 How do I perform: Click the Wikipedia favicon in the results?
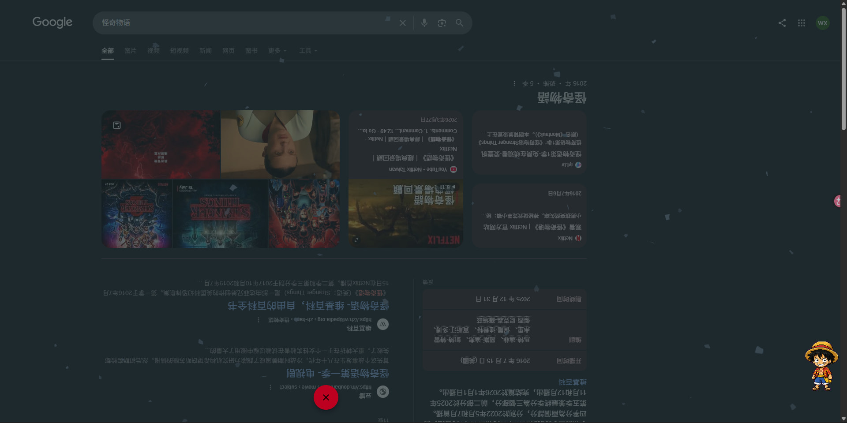coord(383,324)
